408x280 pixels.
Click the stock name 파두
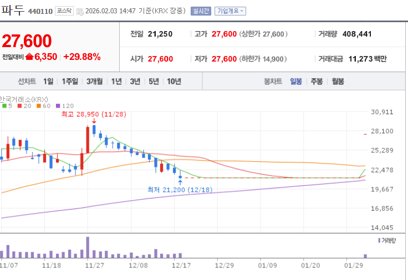[x=13, y=11]
